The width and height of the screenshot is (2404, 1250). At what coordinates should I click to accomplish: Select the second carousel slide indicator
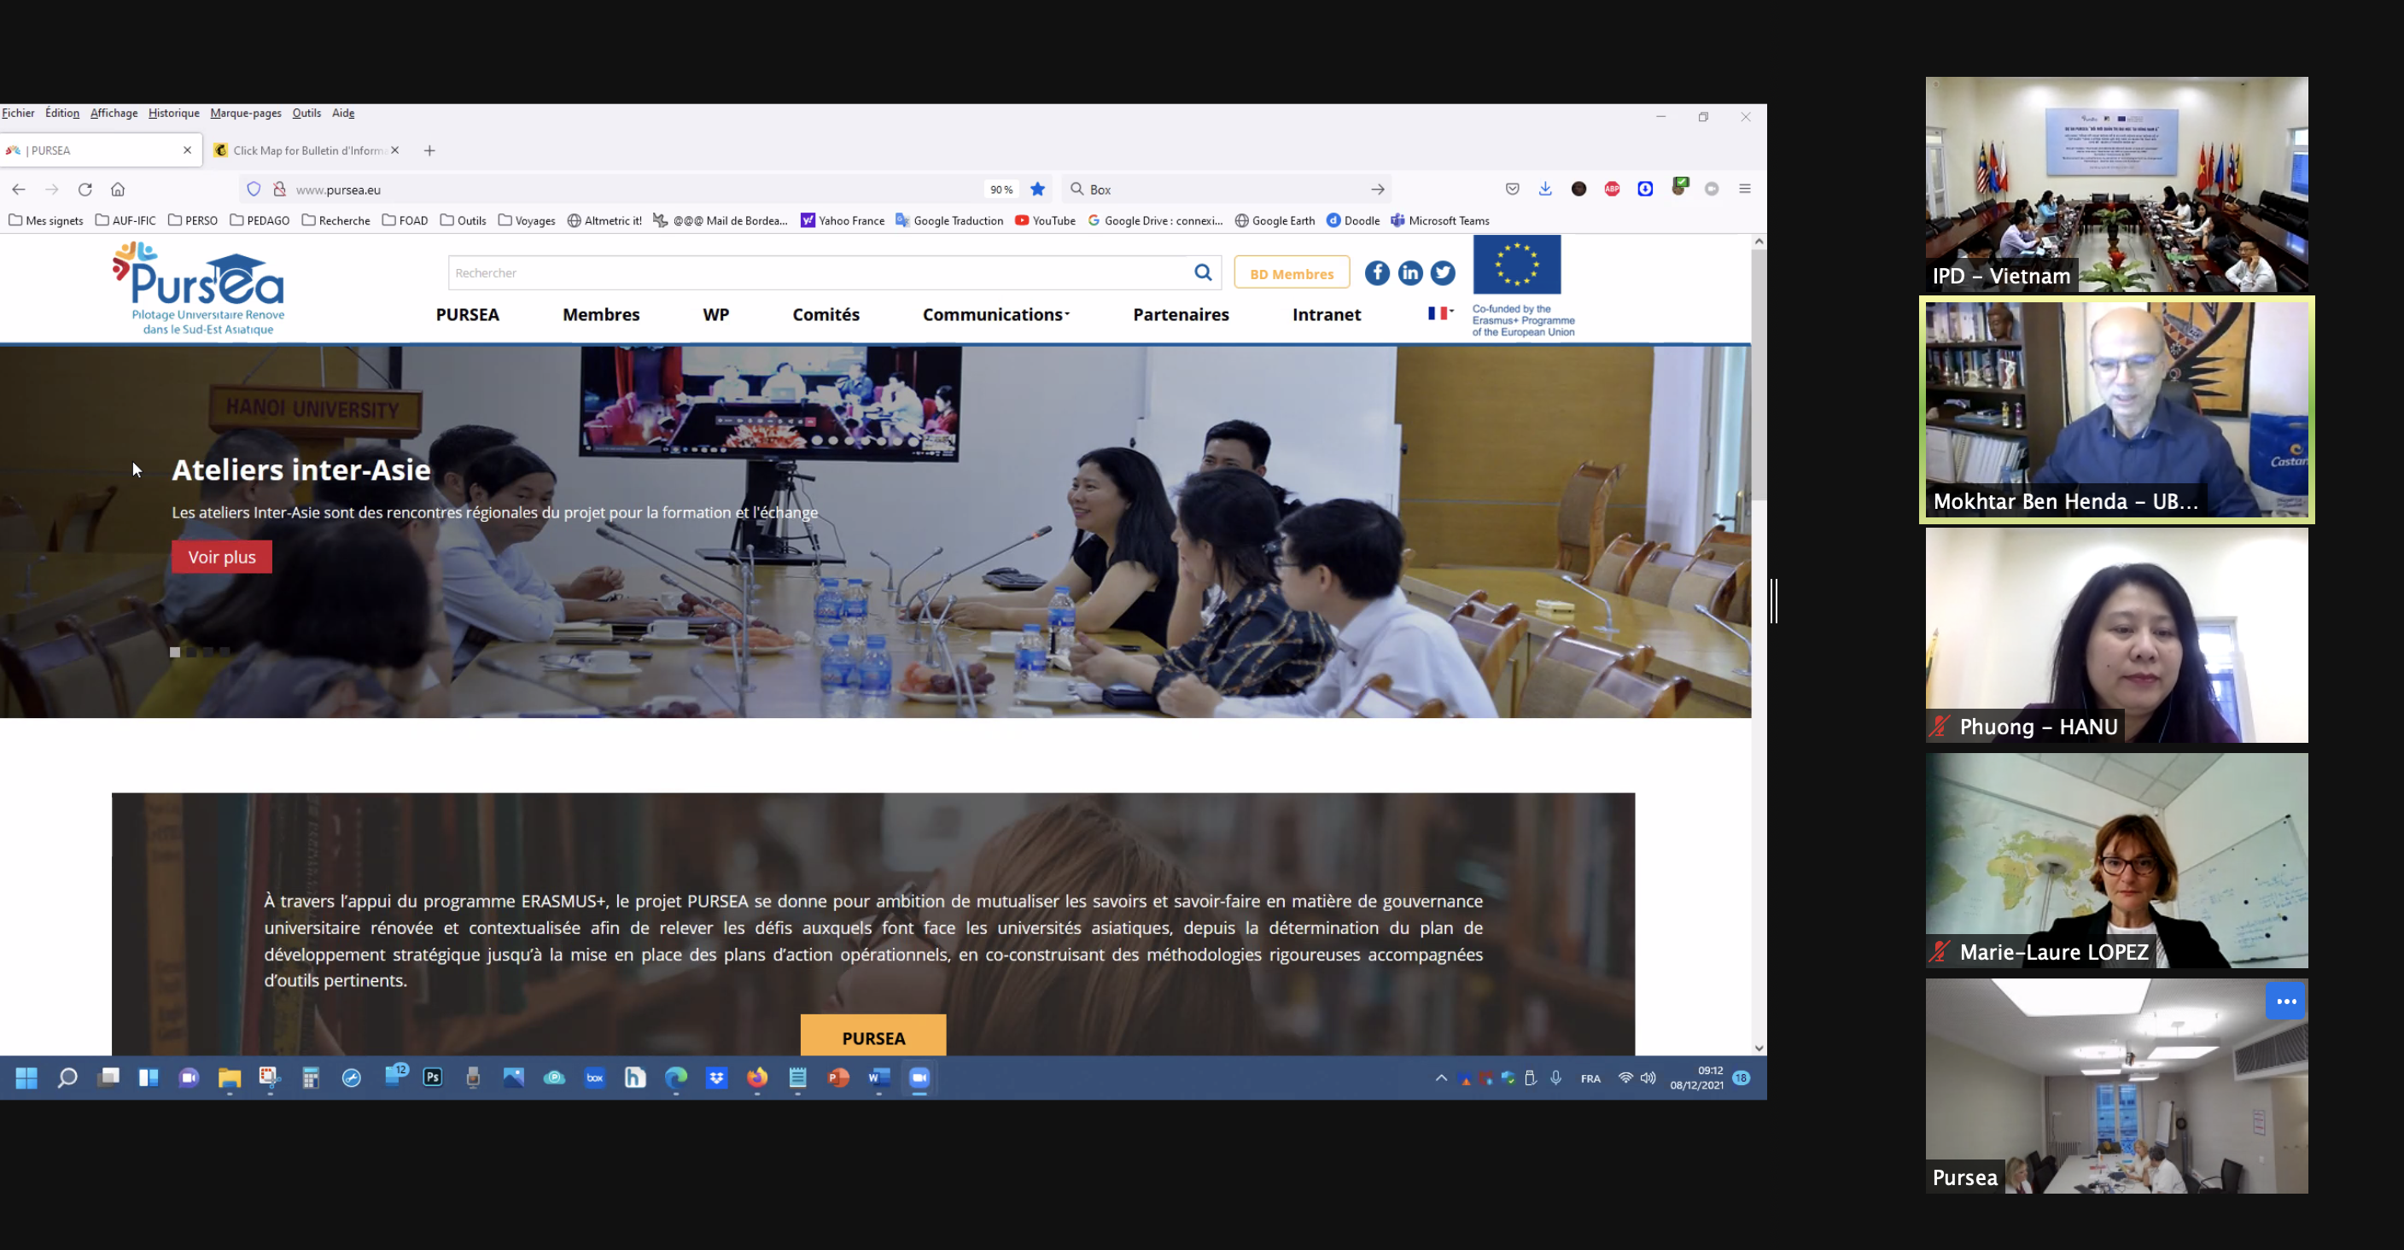click(x=191, y=652)
